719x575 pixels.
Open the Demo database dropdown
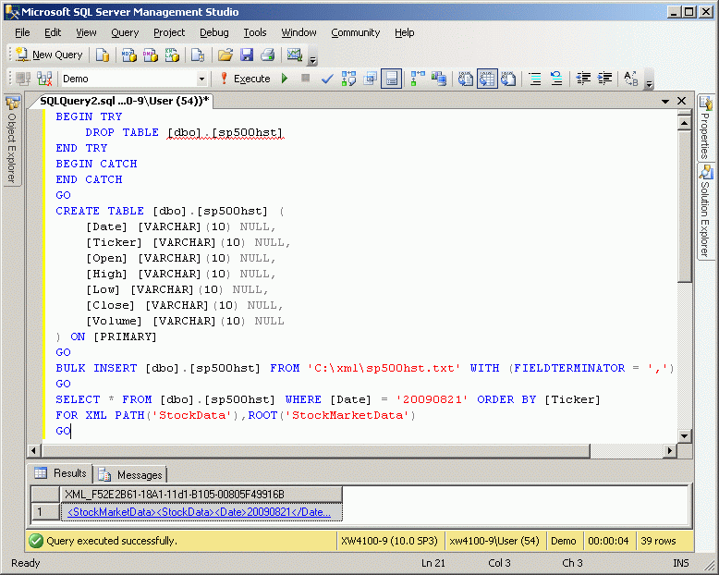[x=201, y=80]
